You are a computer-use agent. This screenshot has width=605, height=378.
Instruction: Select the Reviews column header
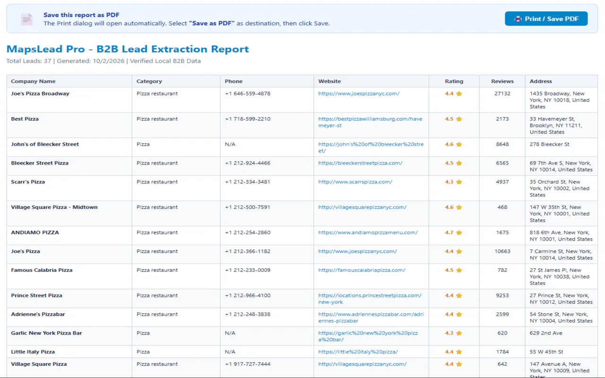502,81
